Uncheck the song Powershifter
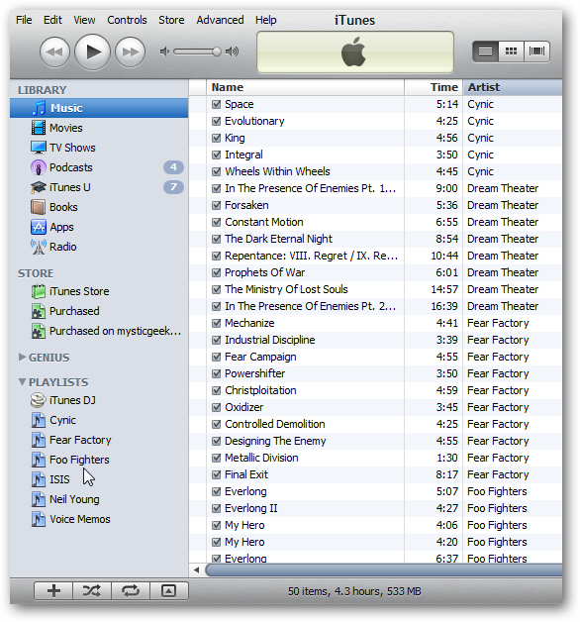580x622 pixels. [216, 373]
